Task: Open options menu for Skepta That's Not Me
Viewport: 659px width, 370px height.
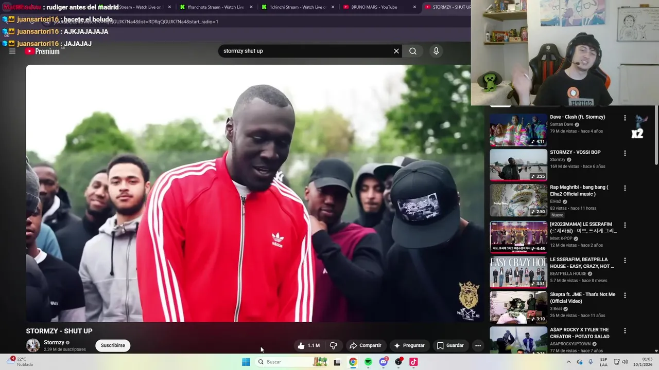Action: pyautogui.click(x=625, y=295)
